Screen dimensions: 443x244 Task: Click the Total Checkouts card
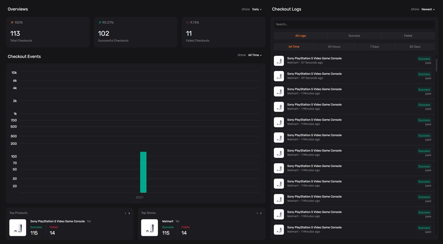tap(48, 32)
